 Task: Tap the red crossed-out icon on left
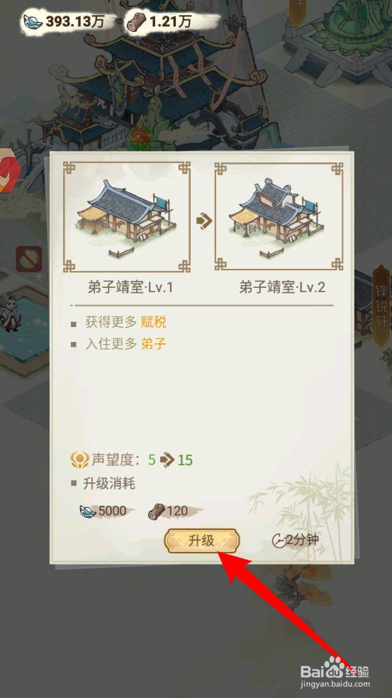tap(29, 259)
